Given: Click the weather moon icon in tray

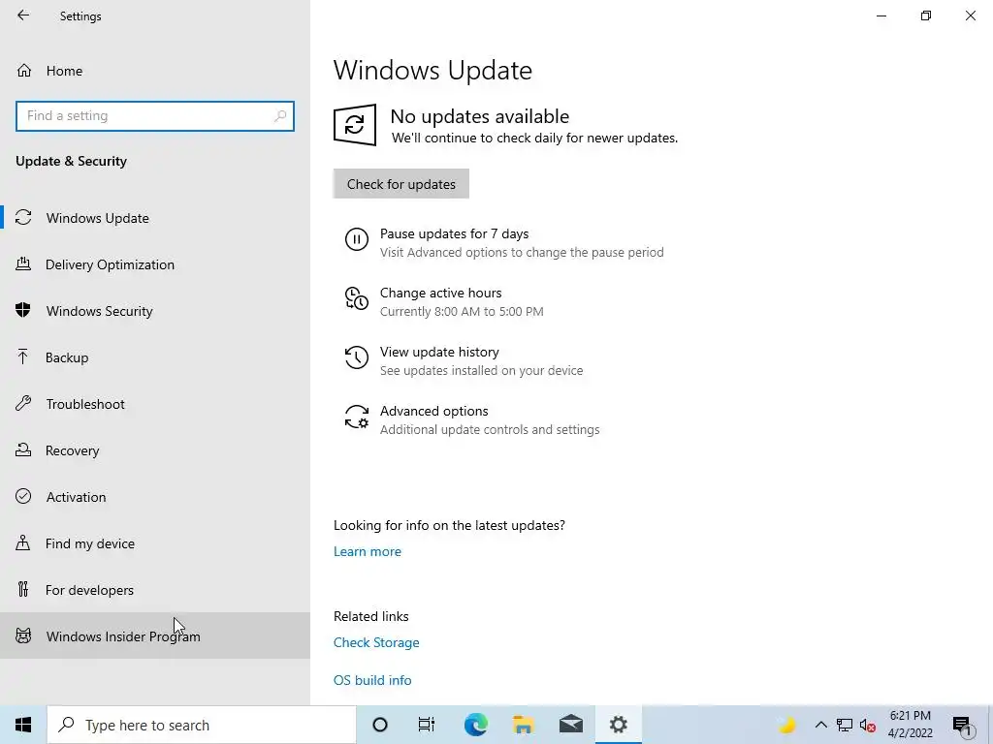Looking at the screenshot, I should [787, 725].
